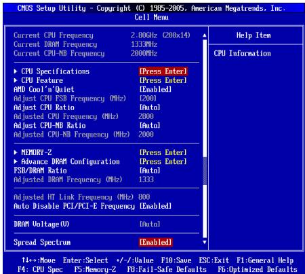Change FSB/DRAM Ratio [Auto] value
This screenshot has height=274, width=305.
click(150, 171)
